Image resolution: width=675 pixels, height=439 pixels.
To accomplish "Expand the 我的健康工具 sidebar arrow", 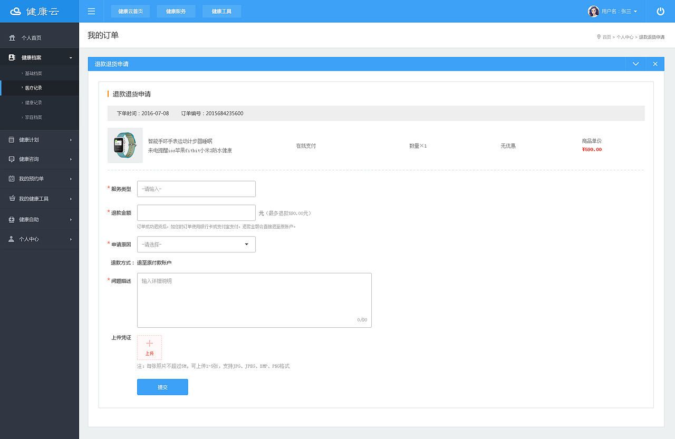I will click(x=71, y=199).
